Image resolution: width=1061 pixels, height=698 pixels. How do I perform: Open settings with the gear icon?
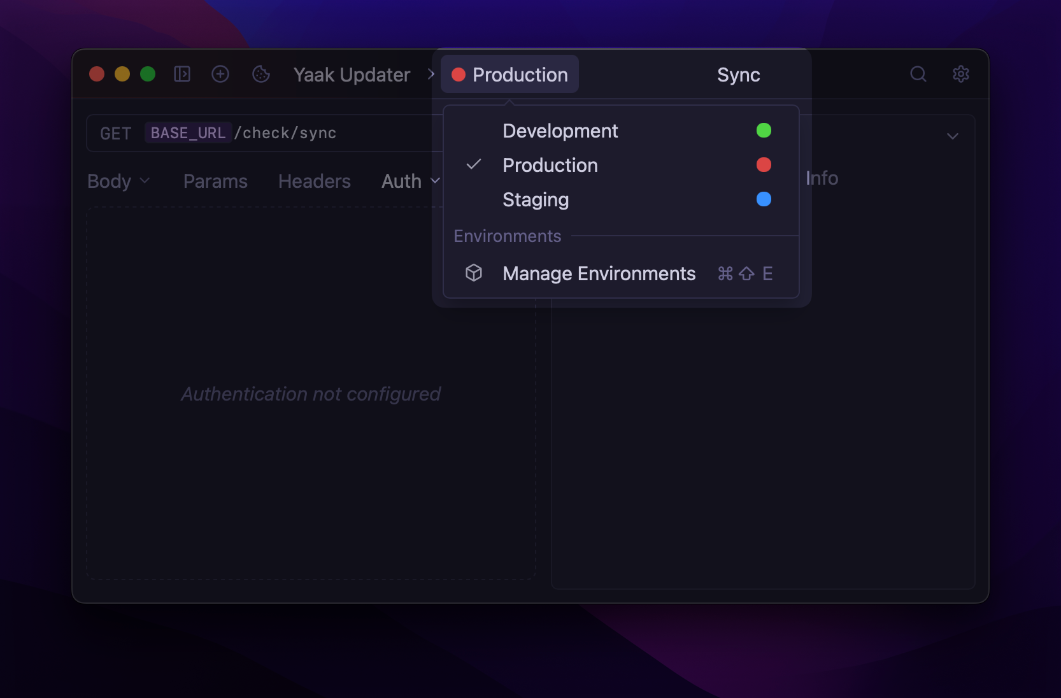960,74
